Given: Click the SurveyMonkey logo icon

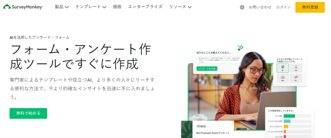Looking at the screenshot, I should 7,6.
